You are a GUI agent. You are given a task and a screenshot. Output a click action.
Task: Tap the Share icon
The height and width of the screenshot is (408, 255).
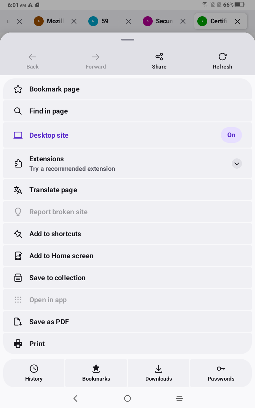(159, 57)
